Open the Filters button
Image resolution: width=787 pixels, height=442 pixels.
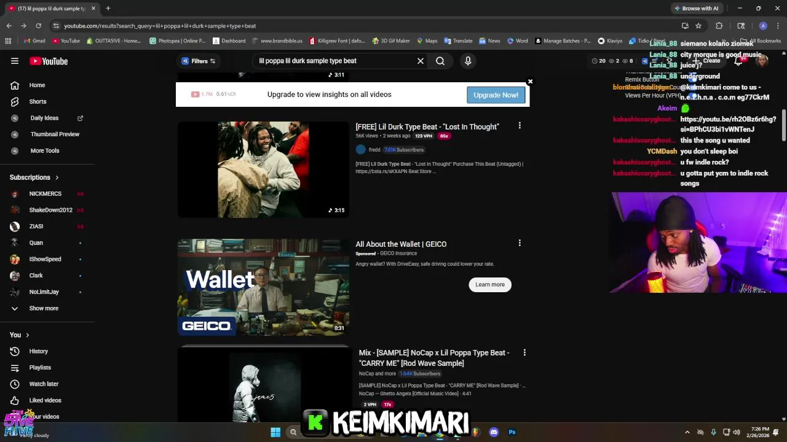tap(199, 61)
